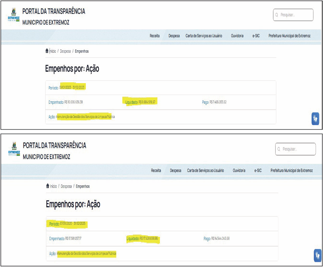Click the Extremoz logo on the 2023 page
This screenshot has height=267, width=323.
tap(14, 15)
